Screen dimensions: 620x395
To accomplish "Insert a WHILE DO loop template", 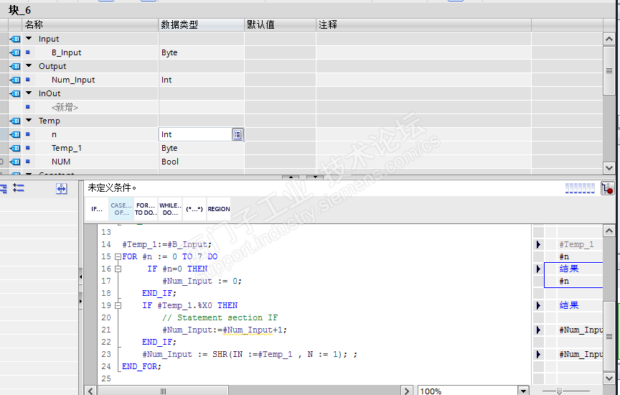I will coord(170,209).
